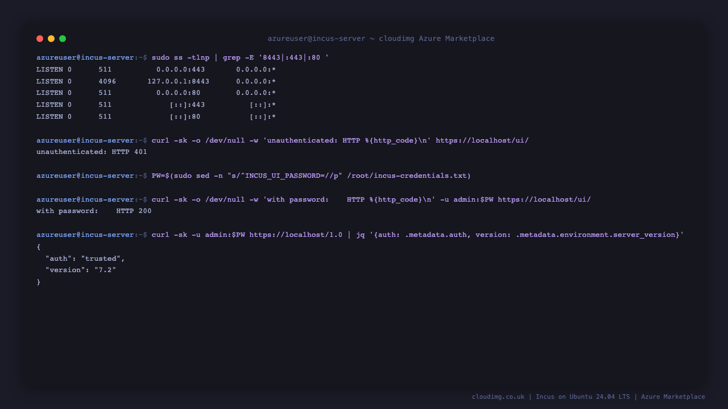728x409 pixels.
Task: Click the curl command piping to jq
Action: 360,235
